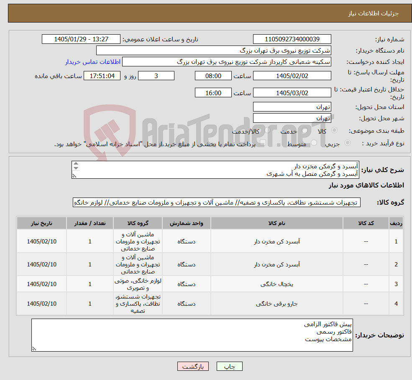
Task: Click column header گروه کالا
Action: (x=138, y=223)
